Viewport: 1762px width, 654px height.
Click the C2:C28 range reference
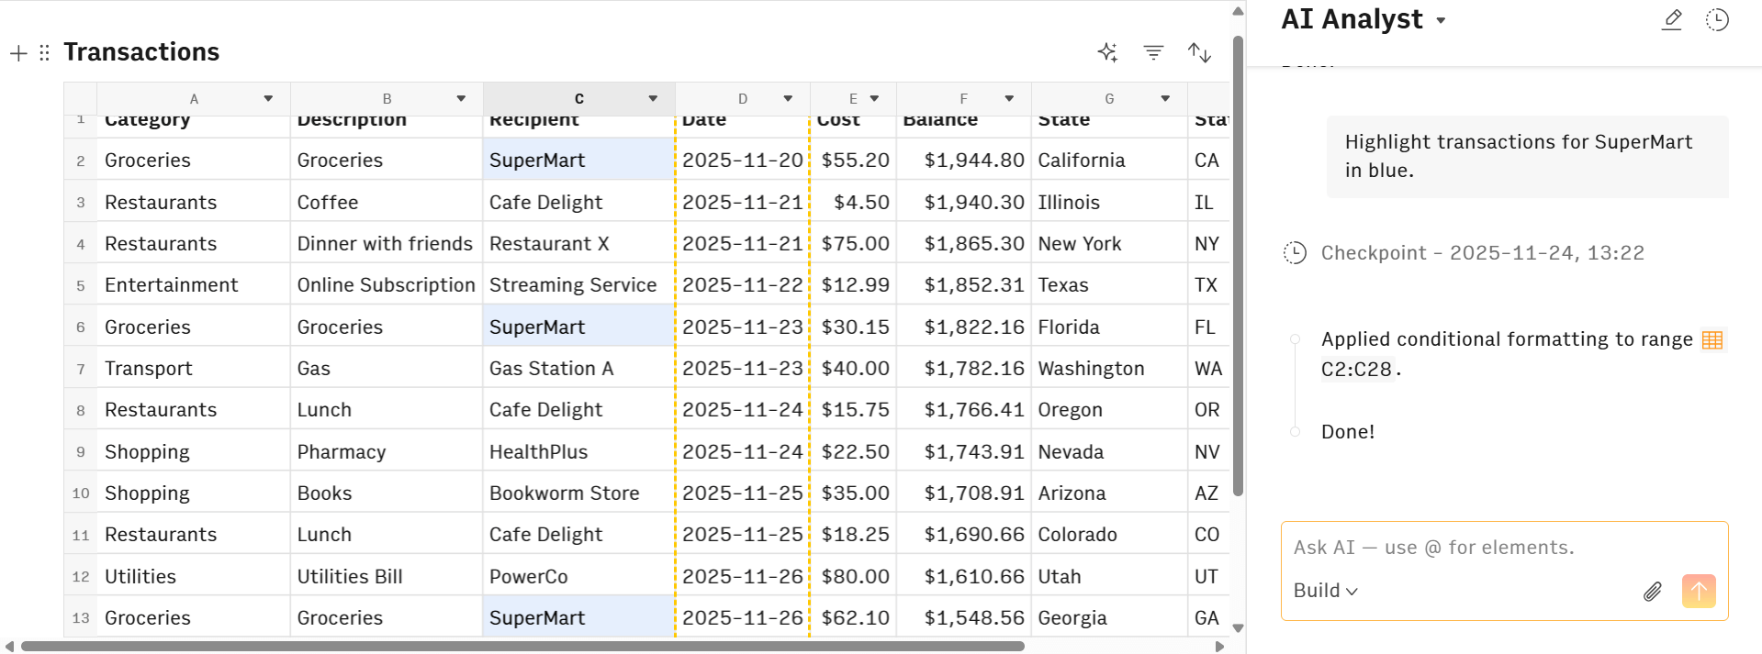coord(1357,370)
